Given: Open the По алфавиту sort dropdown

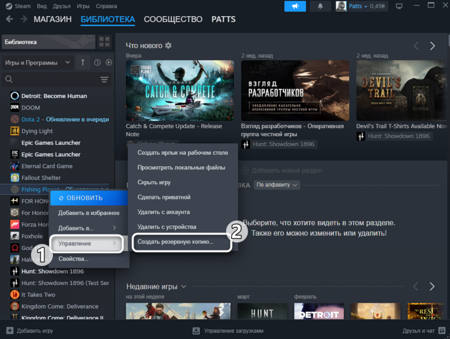Looking at the screenshot, I should pos(277,185).
